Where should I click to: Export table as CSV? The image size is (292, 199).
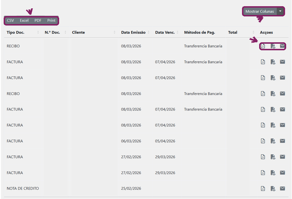point(11,20)
